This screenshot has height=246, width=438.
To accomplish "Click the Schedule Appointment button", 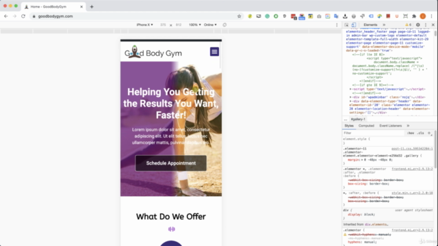I will [171, 163].
